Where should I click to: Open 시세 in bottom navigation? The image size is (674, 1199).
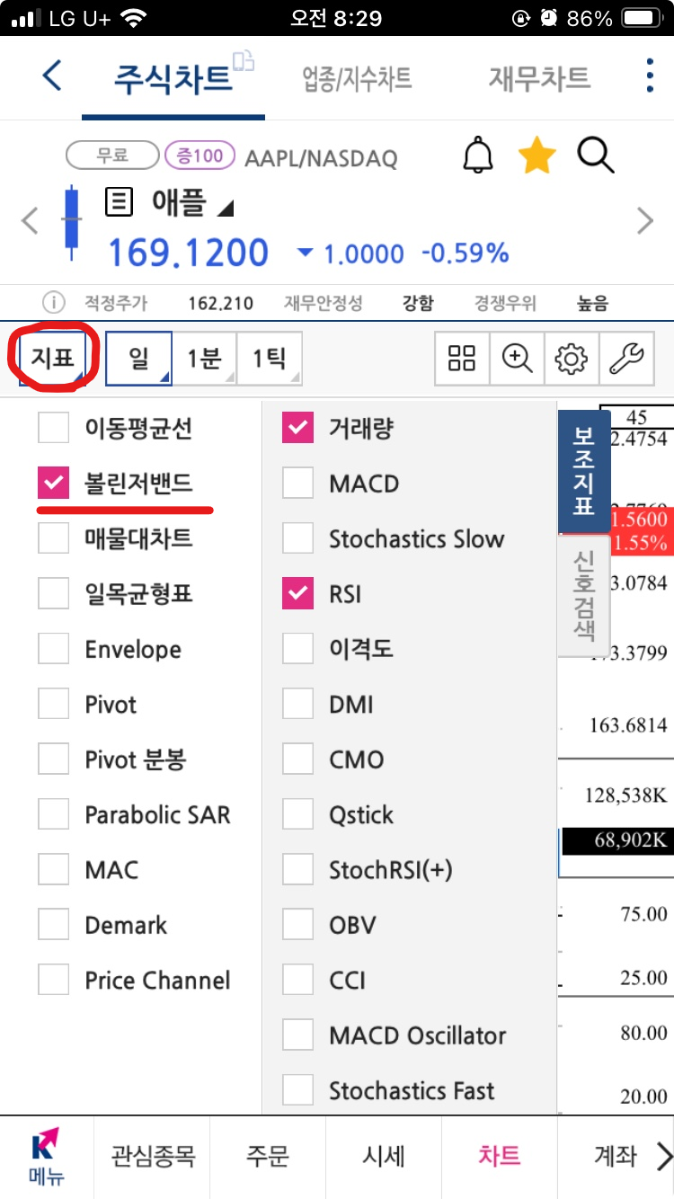point(384,1155)
